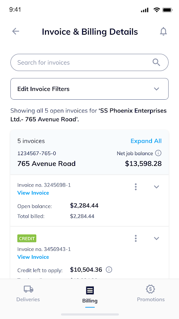Switch to the Billing tab
The image size is (179, 319).
click(90, 294)
